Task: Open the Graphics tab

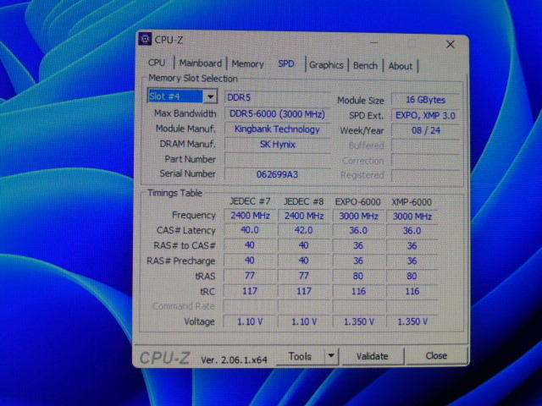Action: (x=326, y=65)
